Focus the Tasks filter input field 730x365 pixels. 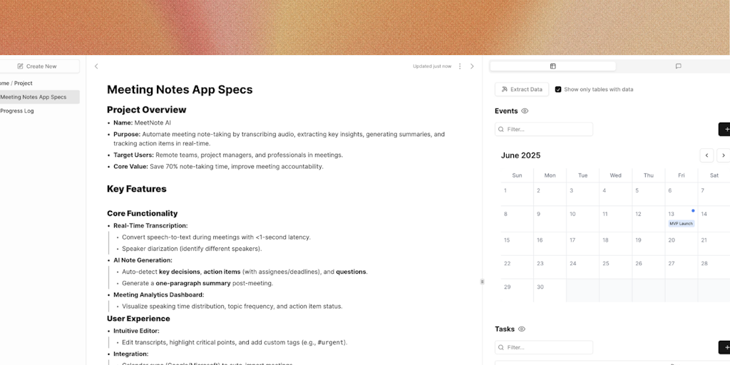[544, 347]
